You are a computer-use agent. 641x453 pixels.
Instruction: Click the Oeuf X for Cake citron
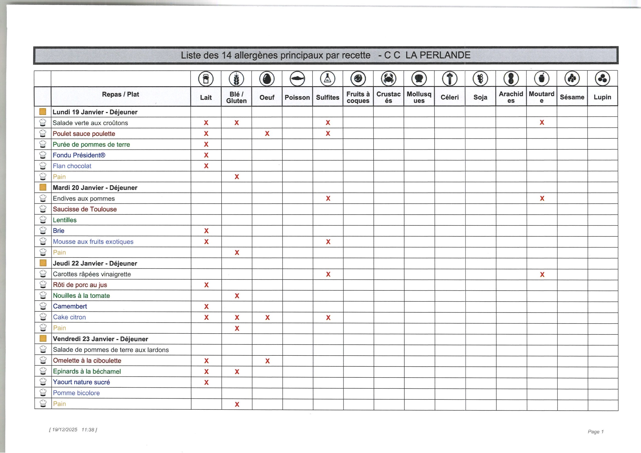tap(267, 317)
